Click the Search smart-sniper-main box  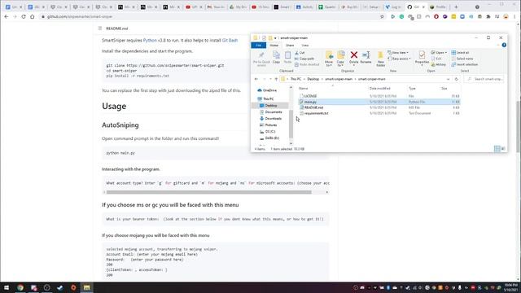[484, 79]
